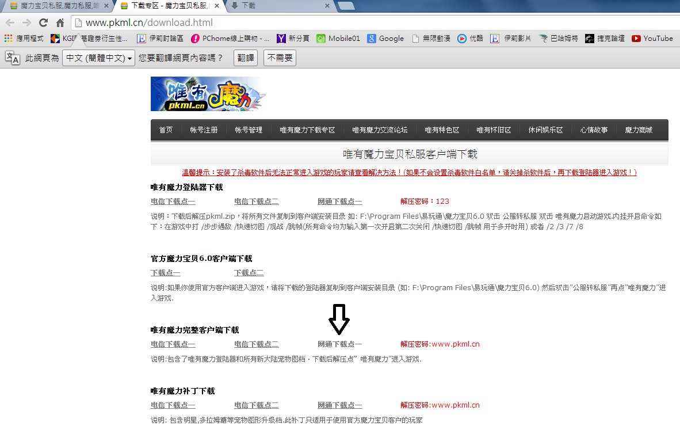Go to the browser home page
The height and width of the screenshot is (437, 680).
click(60, 23)
